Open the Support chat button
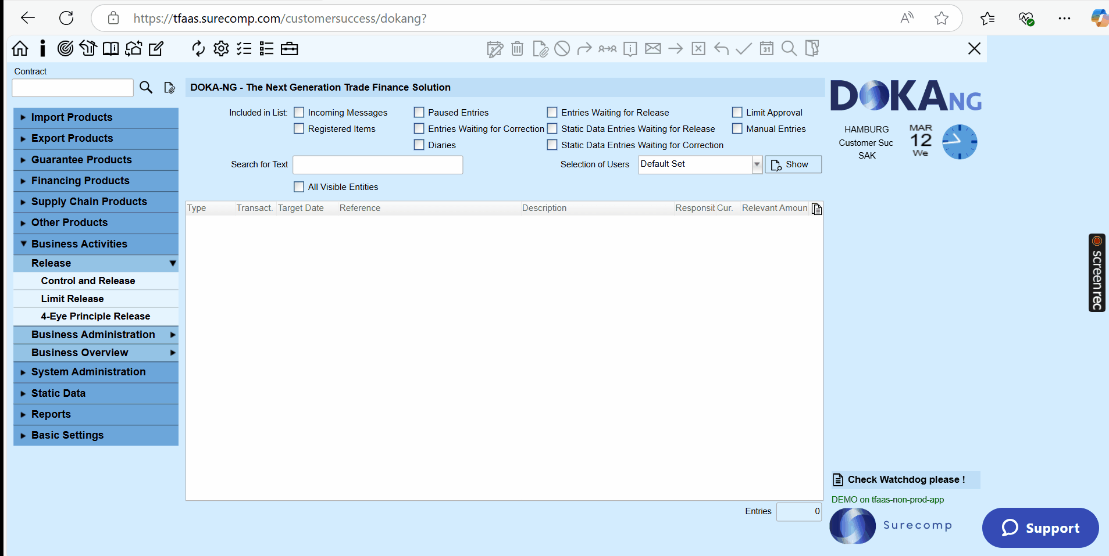The width and height of the screenshot is (1109, 556). tap(1040, 528)
